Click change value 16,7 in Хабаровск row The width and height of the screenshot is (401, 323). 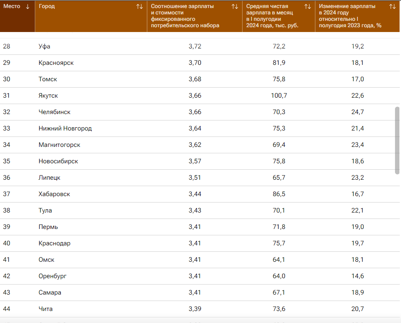[x=357, y=194]
